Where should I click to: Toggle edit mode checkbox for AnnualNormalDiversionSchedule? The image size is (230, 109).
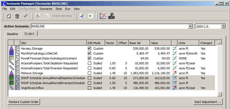click(89, 83)
